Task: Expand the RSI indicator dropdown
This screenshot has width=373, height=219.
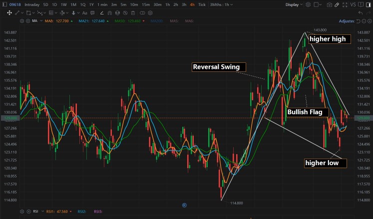Action: pos(42,212)
